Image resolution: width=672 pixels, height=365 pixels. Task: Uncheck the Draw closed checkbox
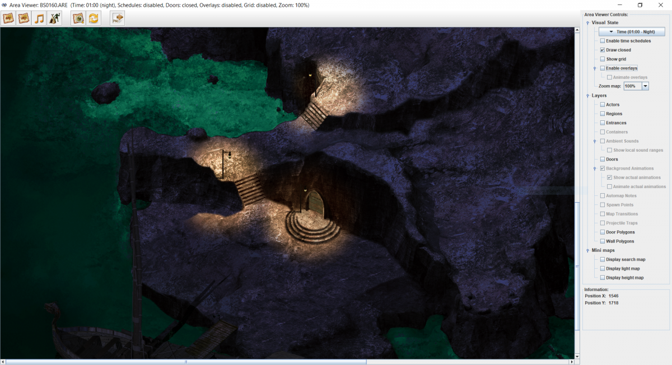(603, 50)
